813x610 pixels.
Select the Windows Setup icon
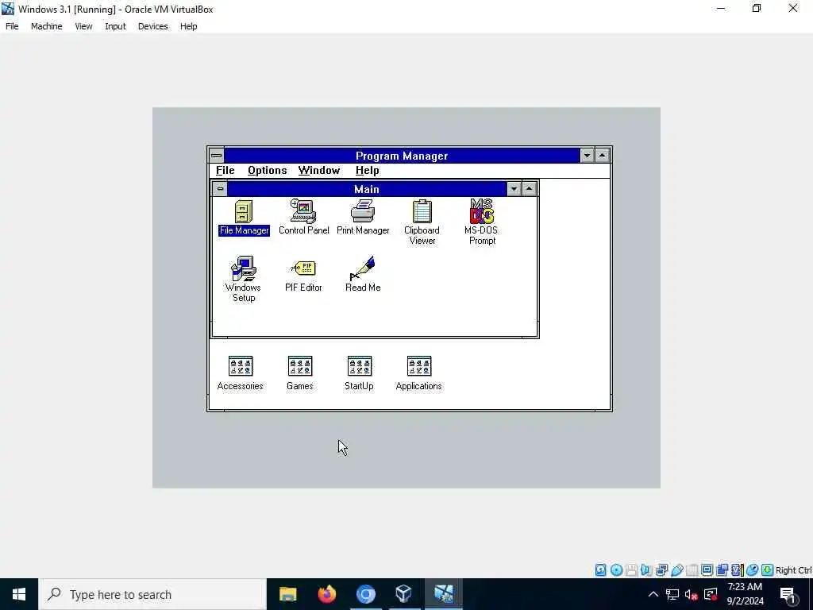243,279
